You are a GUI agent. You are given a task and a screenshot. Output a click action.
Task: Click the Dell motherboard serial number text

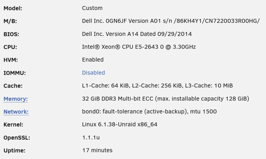[x=171, y=21]
